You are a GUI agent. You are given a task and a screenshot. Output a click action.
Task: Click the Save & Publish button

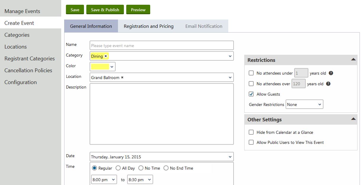[105, 10]
